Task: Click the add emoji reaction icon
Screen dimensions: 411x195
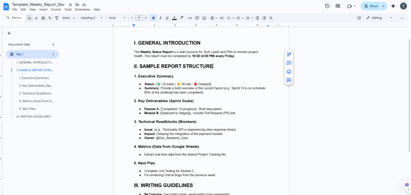Action: (x=289, y=71)
